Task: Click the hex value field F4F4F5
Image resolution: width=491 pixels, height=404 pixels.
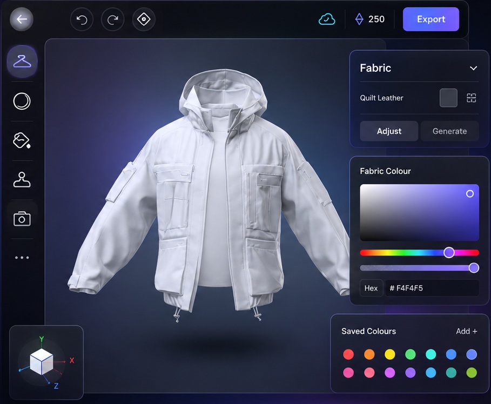Action: pyautogui.click(x=432, y=288)
